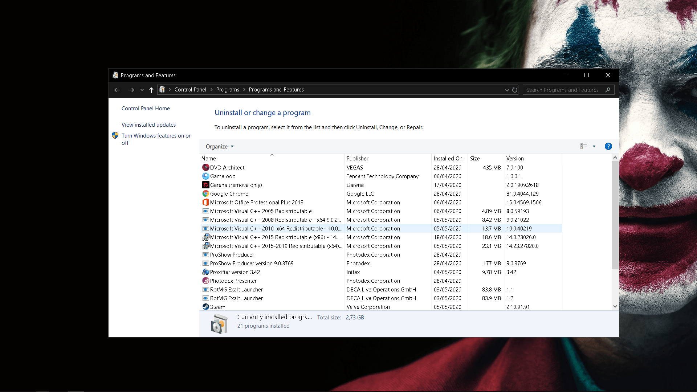Open the Organize dropdown menu
The image size is (697, 392).
click(220, 147)
